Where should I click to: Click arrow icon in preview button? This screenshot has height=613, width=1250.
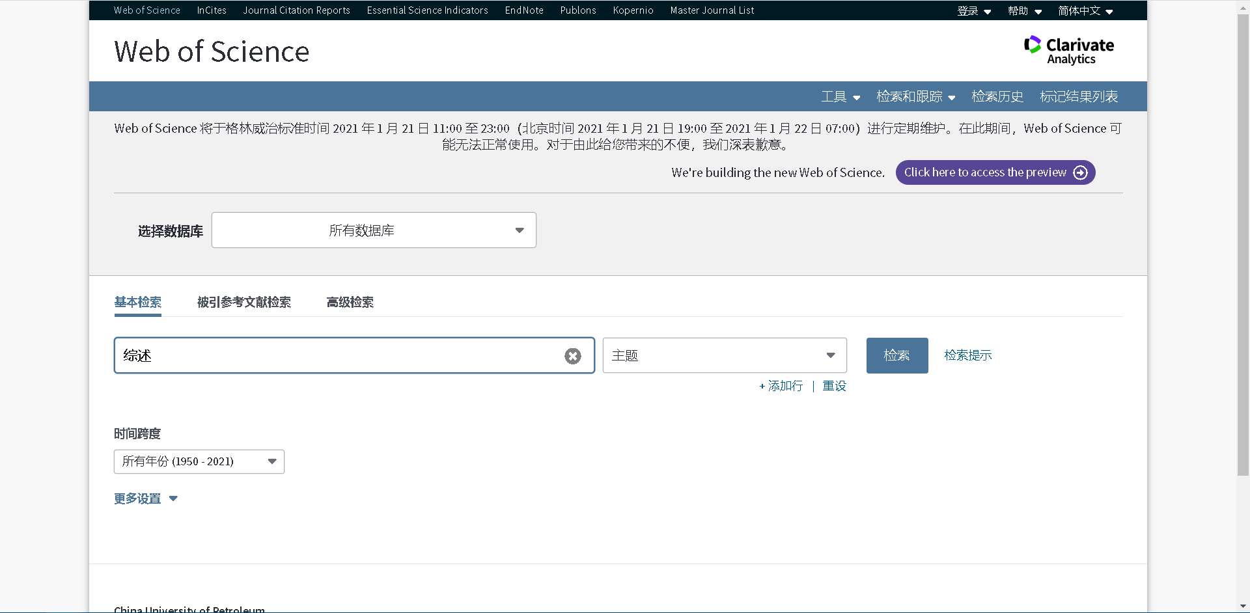pyautogui.click(x=1080, y=172)
